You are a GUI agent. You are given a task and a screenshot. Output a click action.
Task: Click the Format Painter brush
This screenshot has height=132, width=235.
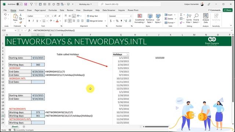pos(21,22)
